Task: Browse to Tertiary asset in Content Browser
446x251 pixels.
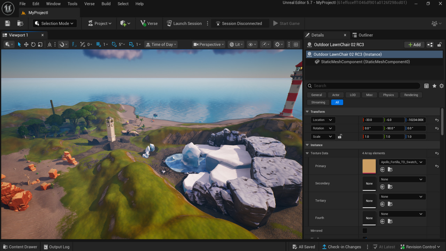Action: coord(390,204)
